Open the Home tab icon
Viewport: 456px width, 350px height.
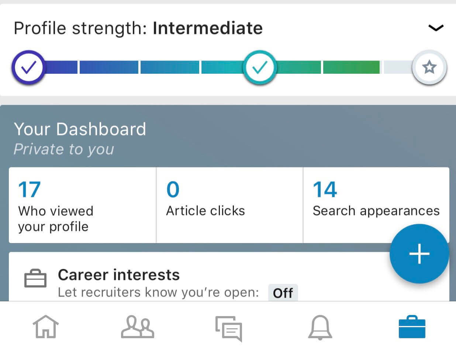[46, 326]
